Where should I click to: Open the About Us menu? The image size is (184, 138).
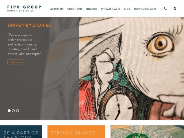pyautogui.click(x=57, y=9)
